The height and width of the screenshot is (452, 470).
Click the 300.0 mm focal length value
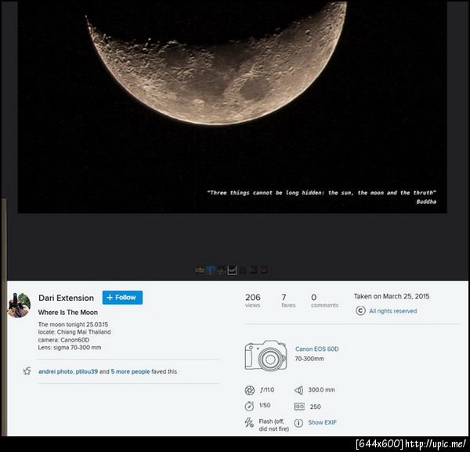pyautogui.click(x=322, y=389)
